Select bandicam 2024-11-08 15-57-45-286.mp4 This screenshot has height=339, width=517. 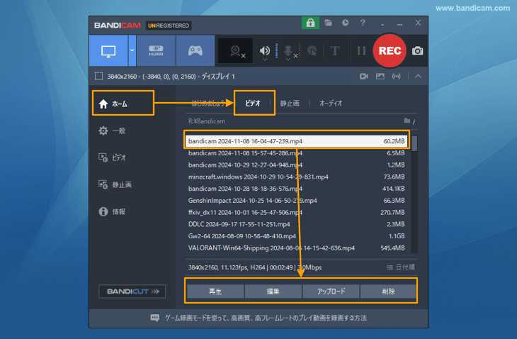point(296,153)
